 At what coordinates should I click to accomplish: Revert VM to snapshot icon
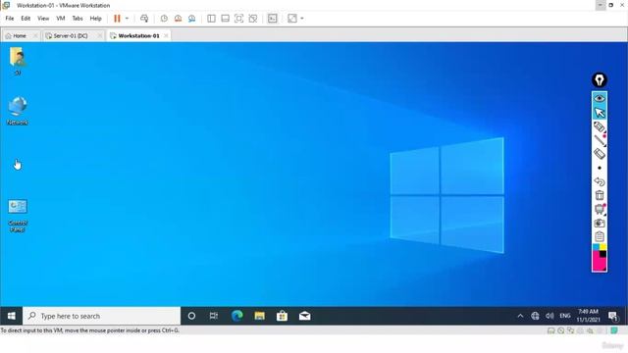click(x=178, y=19)
